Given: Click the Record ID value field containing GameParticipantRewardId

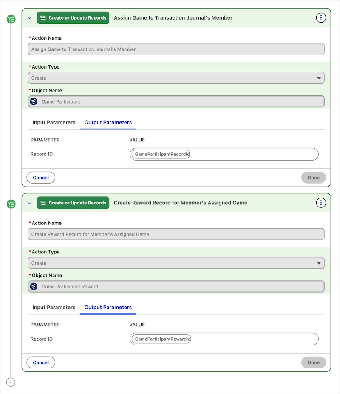Looking at the screenshot, I should [224, 339].
